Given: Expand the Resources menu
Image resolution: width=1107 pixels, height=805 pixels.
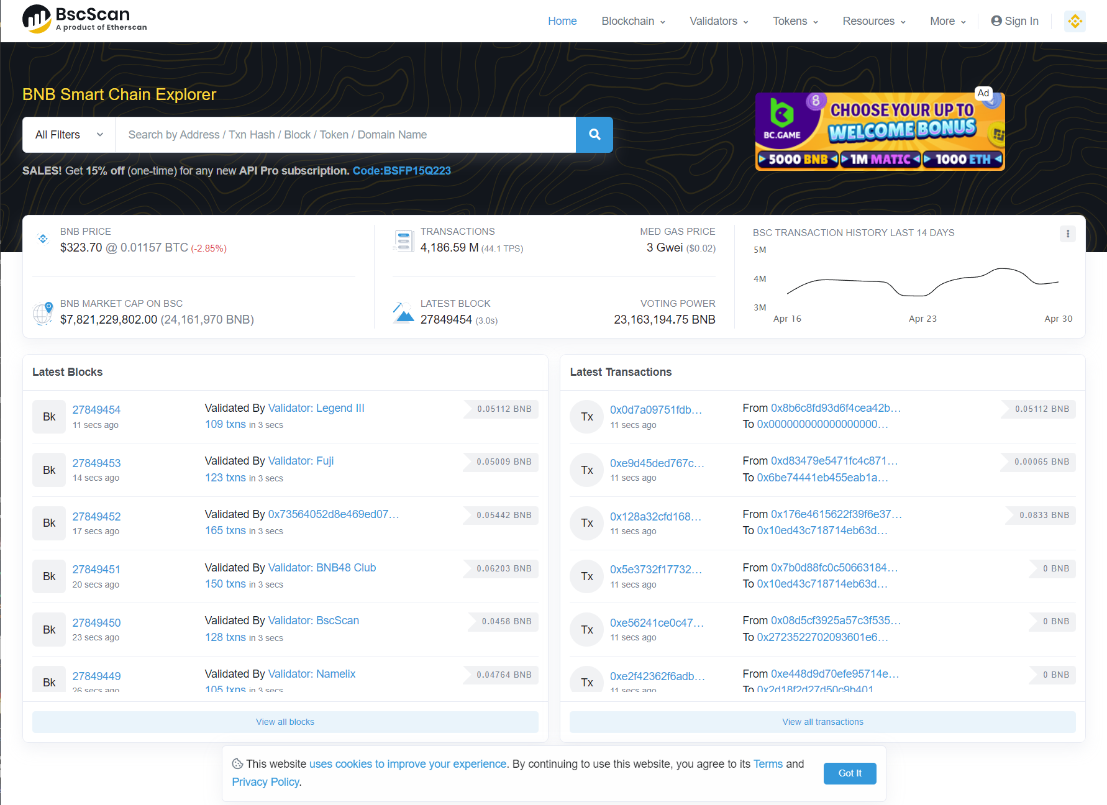Looking at the screenshot, I should pos(874,21).
